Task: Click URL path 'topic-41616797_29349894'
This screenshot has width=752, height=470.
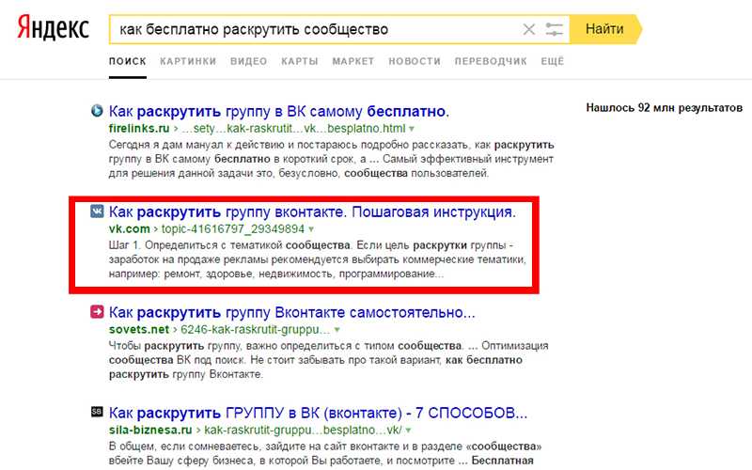Action: 233,228
